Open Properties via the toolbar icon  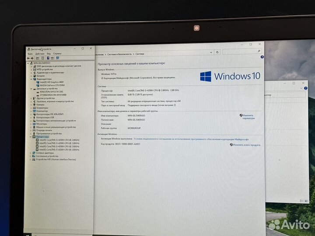point(42,58)
